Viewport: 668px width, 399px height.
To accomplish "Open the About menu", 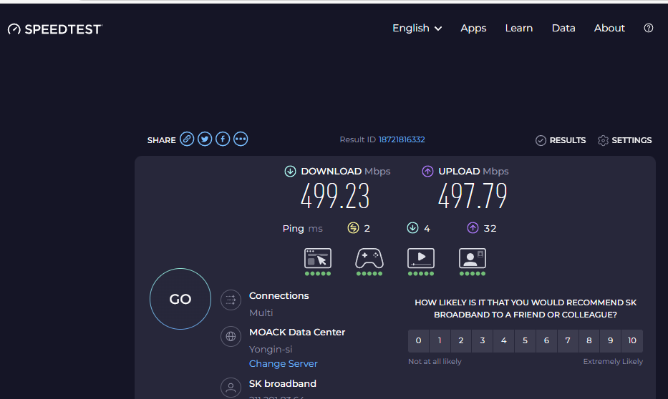I will click(609, 28).
